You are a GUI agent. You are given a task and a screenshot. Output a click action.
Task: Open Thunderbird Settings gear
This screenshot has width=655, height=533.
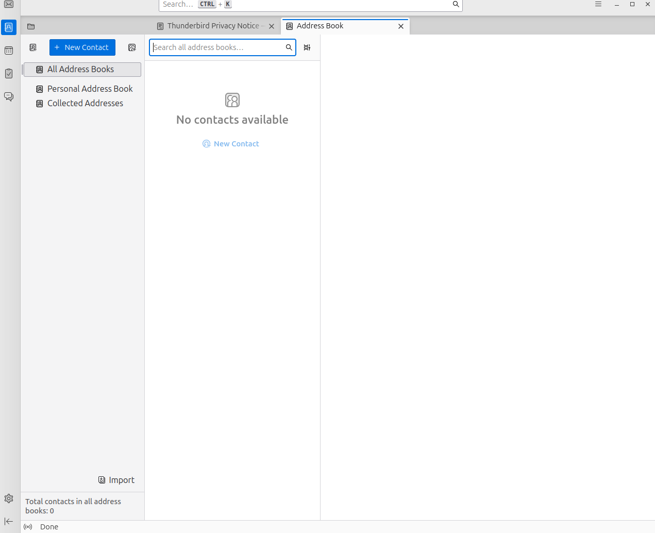pos(9,498)
